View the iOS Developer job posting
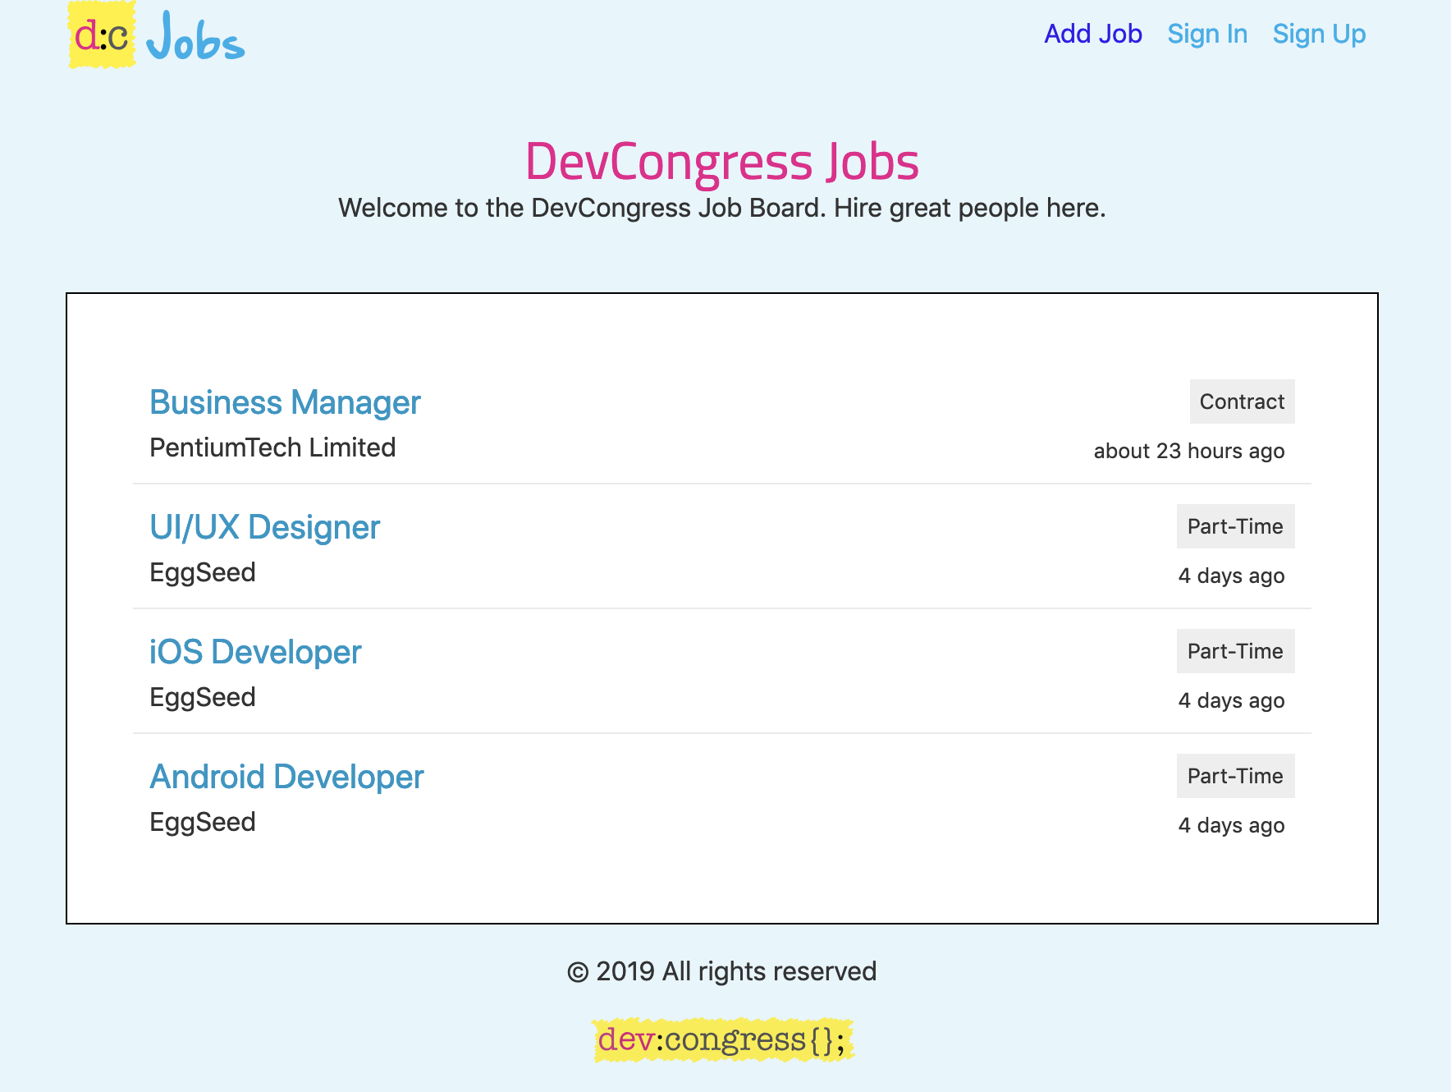The image size is (1451, 1092). click(x=255, y=652)
